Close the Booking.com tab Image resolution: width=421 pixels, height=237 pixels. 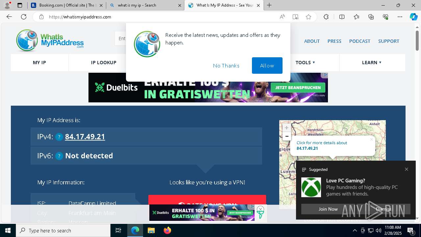tap(101, 5)
